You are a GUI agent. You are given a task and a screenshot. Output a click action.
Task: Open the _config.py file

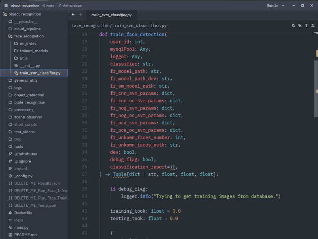(34, 176)
